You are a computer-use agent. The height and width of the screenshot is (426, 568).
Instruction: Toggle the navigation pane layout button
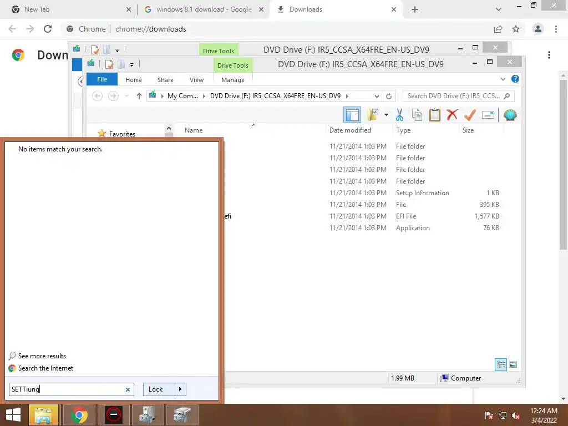click(352, 115)
